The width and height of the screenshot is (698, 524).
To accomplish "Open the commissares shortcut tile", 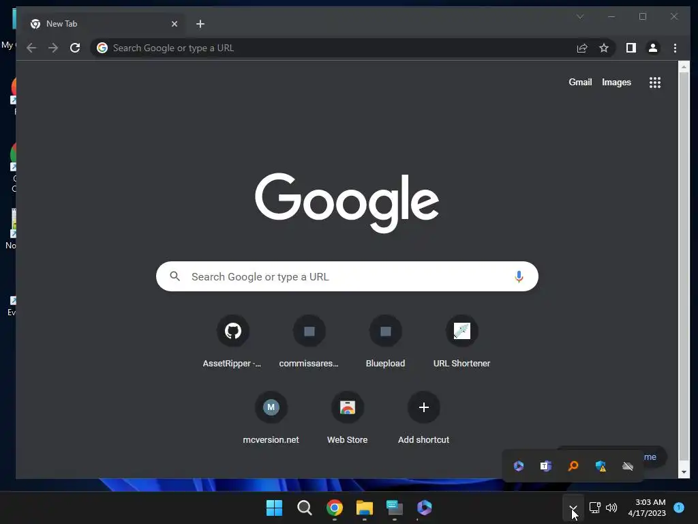I will [309, 342].
